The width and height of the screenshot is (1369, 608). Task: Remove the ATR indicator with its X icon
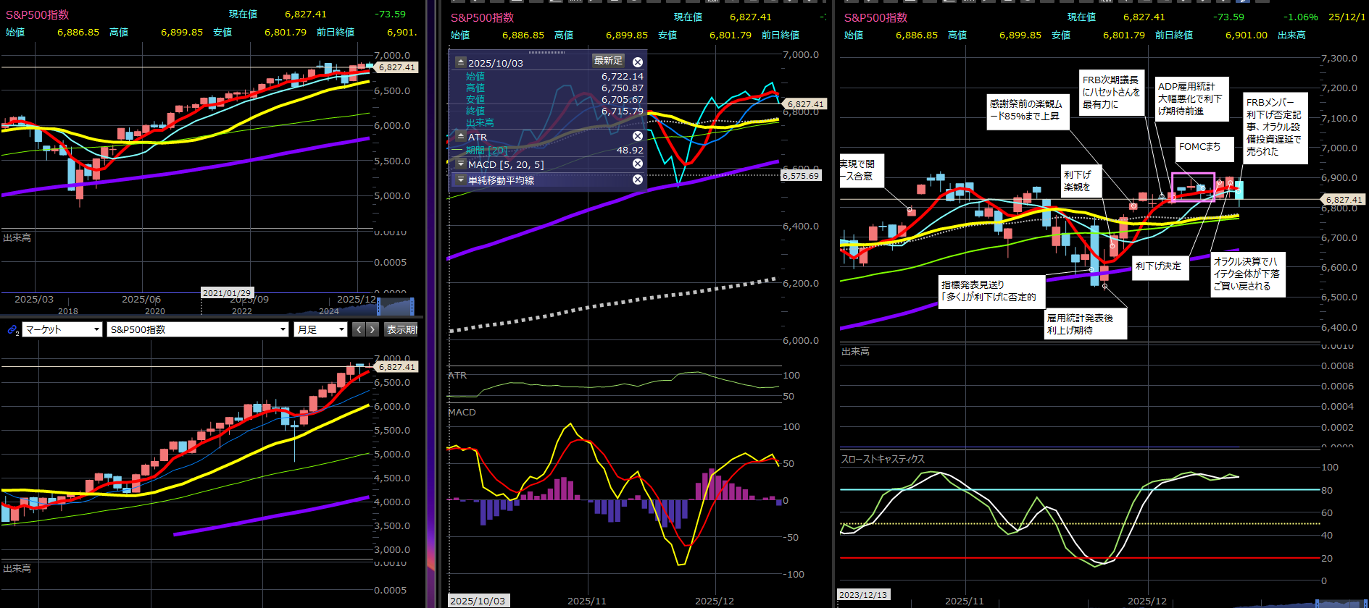pos(638,136)
